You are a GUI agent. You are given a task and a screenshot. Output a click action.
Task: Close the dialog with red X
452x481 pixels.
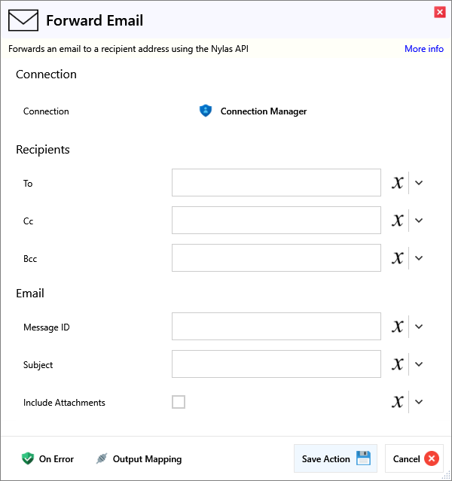tap(439, 12)
